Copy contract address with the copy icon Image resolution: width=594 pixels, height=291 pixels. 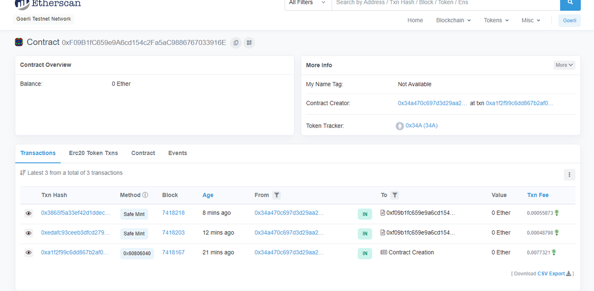(236, 42)
